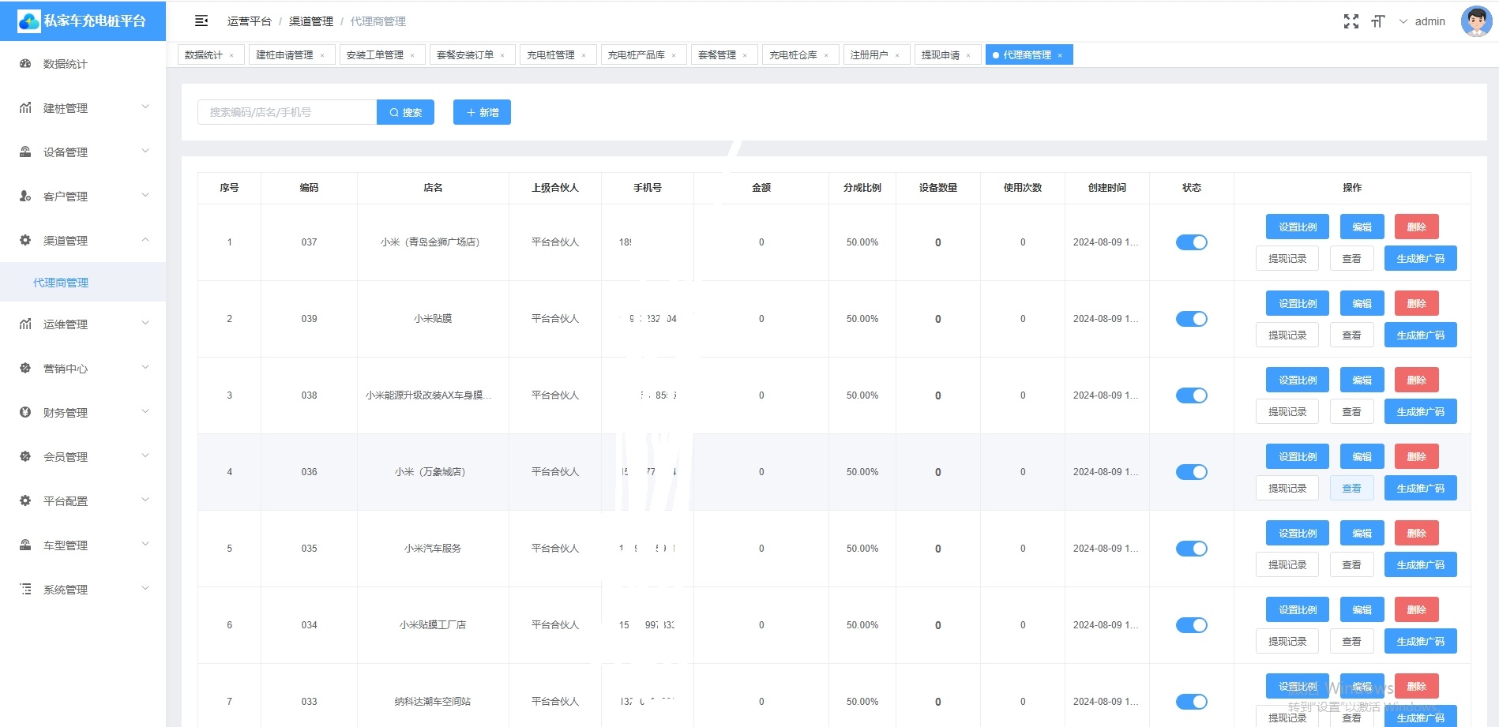Click 编辑 for 小米贴膜 row 039
This screenshot has height=727, width=1499.
click(1362, 304)
